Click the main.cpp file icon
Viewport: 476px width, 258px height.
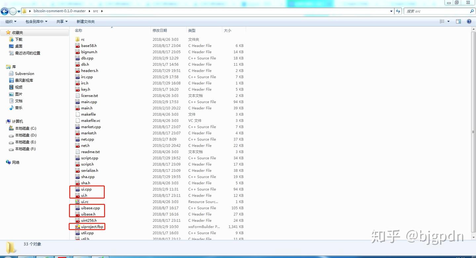coord(77,102)
